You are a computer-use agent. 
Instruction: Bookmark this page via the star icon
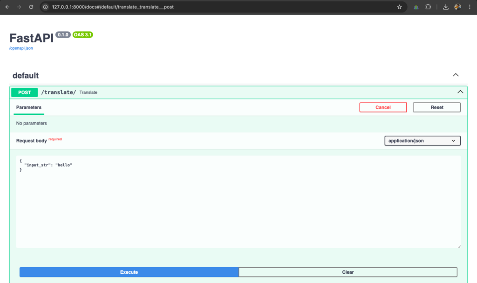pyautogui.click(x=399, y=7)
